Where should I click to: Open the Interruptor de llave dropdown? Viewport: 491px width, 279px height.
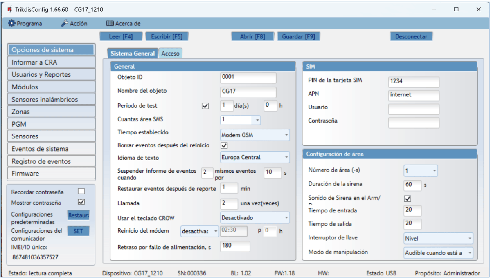pos(438,238)
